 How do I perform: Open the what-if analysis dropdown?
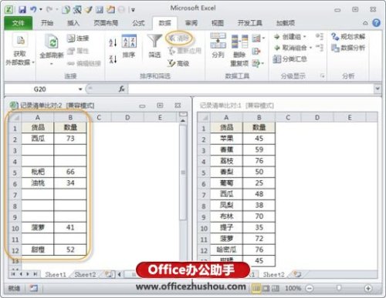[x=259, y=63]
